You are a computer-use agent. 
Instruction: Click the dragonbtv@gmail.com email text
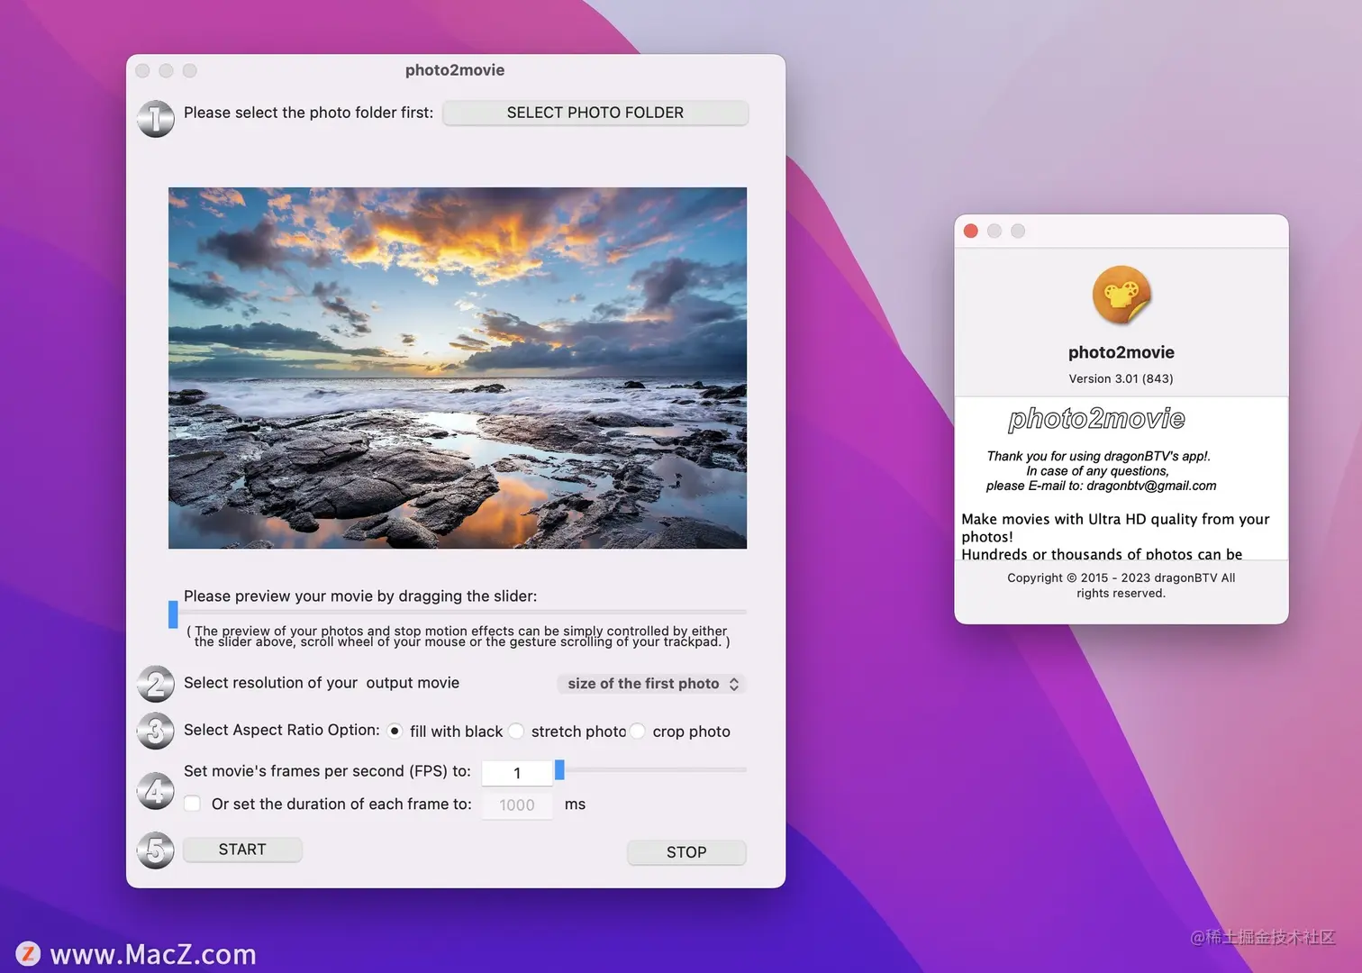tap(1151, 486)
